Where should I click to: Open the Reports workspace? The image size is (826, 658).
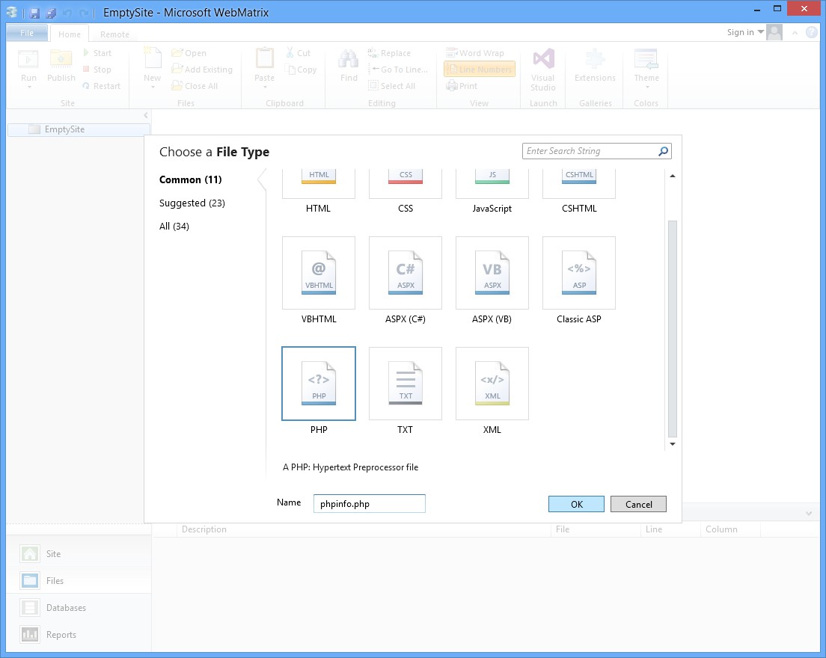click(79, 634)
